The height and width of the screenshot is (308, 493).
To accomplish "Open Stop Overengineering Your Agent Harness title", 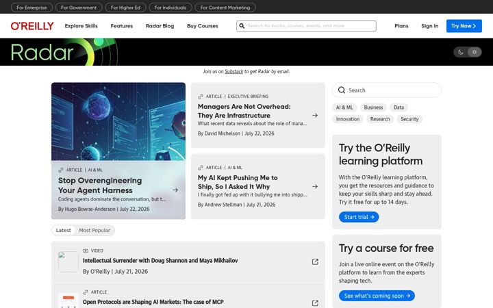I will tap(100, 185).
